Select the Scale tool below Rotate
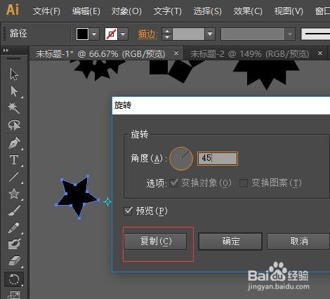Viewport: 330px width, 299px height. click(13, 295)
